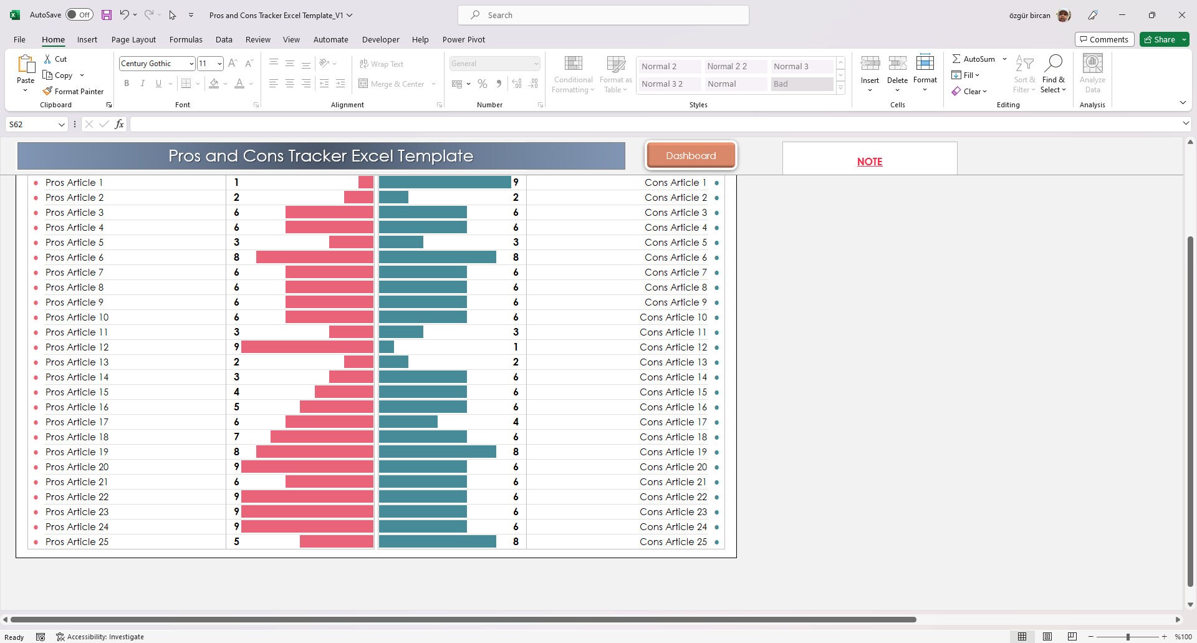Image resolution: width=1197 pixels, height=643 pixels.
Task: Apply the Bad cell style
Action: click(x=802, y=84)
